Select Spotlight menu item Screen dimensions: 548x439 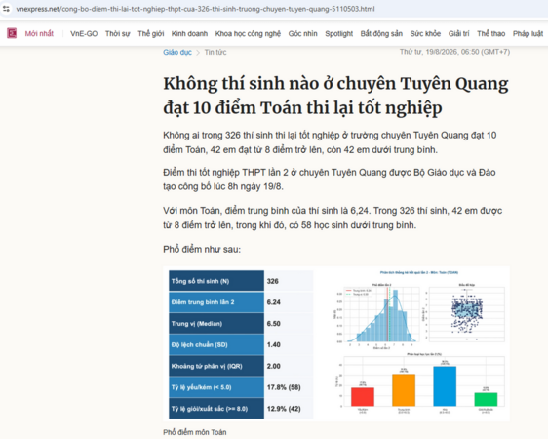coord(338,33)
